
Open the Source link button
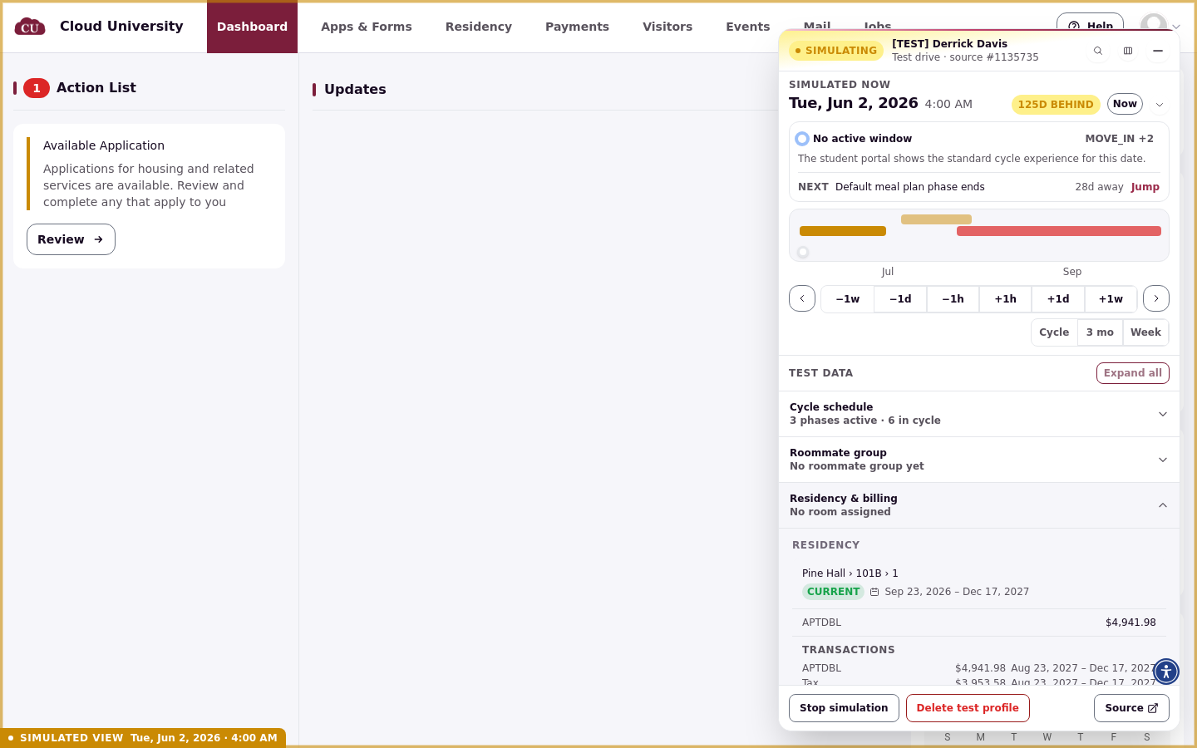pos(1131,708)
